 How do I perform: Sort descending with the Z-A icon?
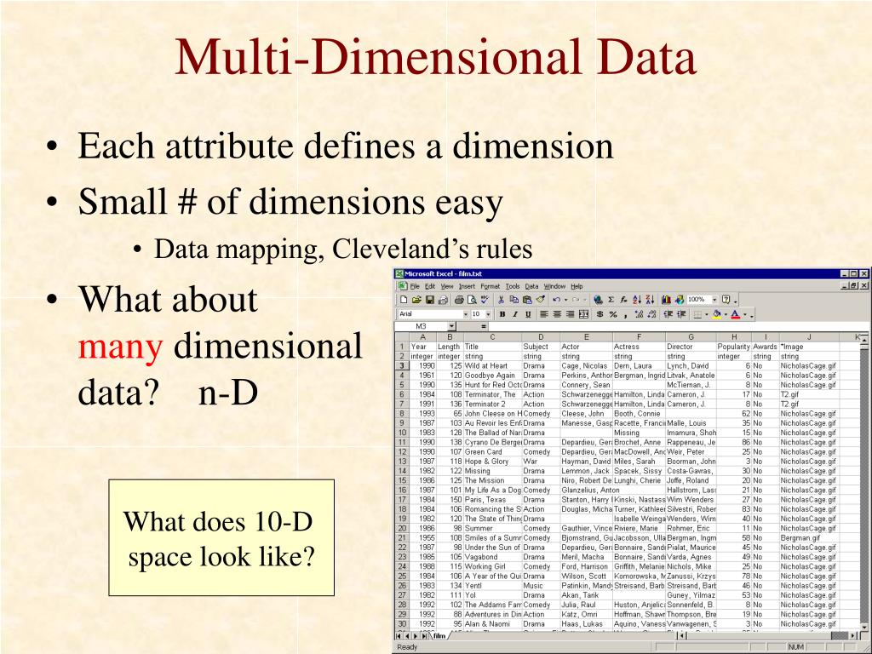tap(650, 300)
